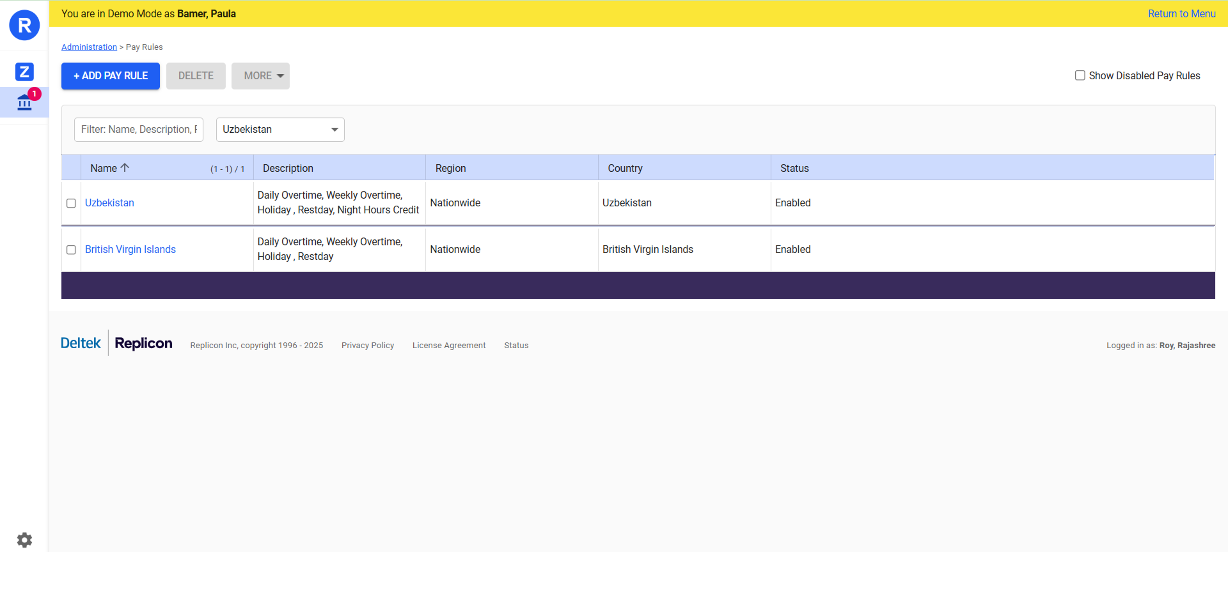
Task: Select the British Virgin Islands description text
Action: tap(330, 249)
